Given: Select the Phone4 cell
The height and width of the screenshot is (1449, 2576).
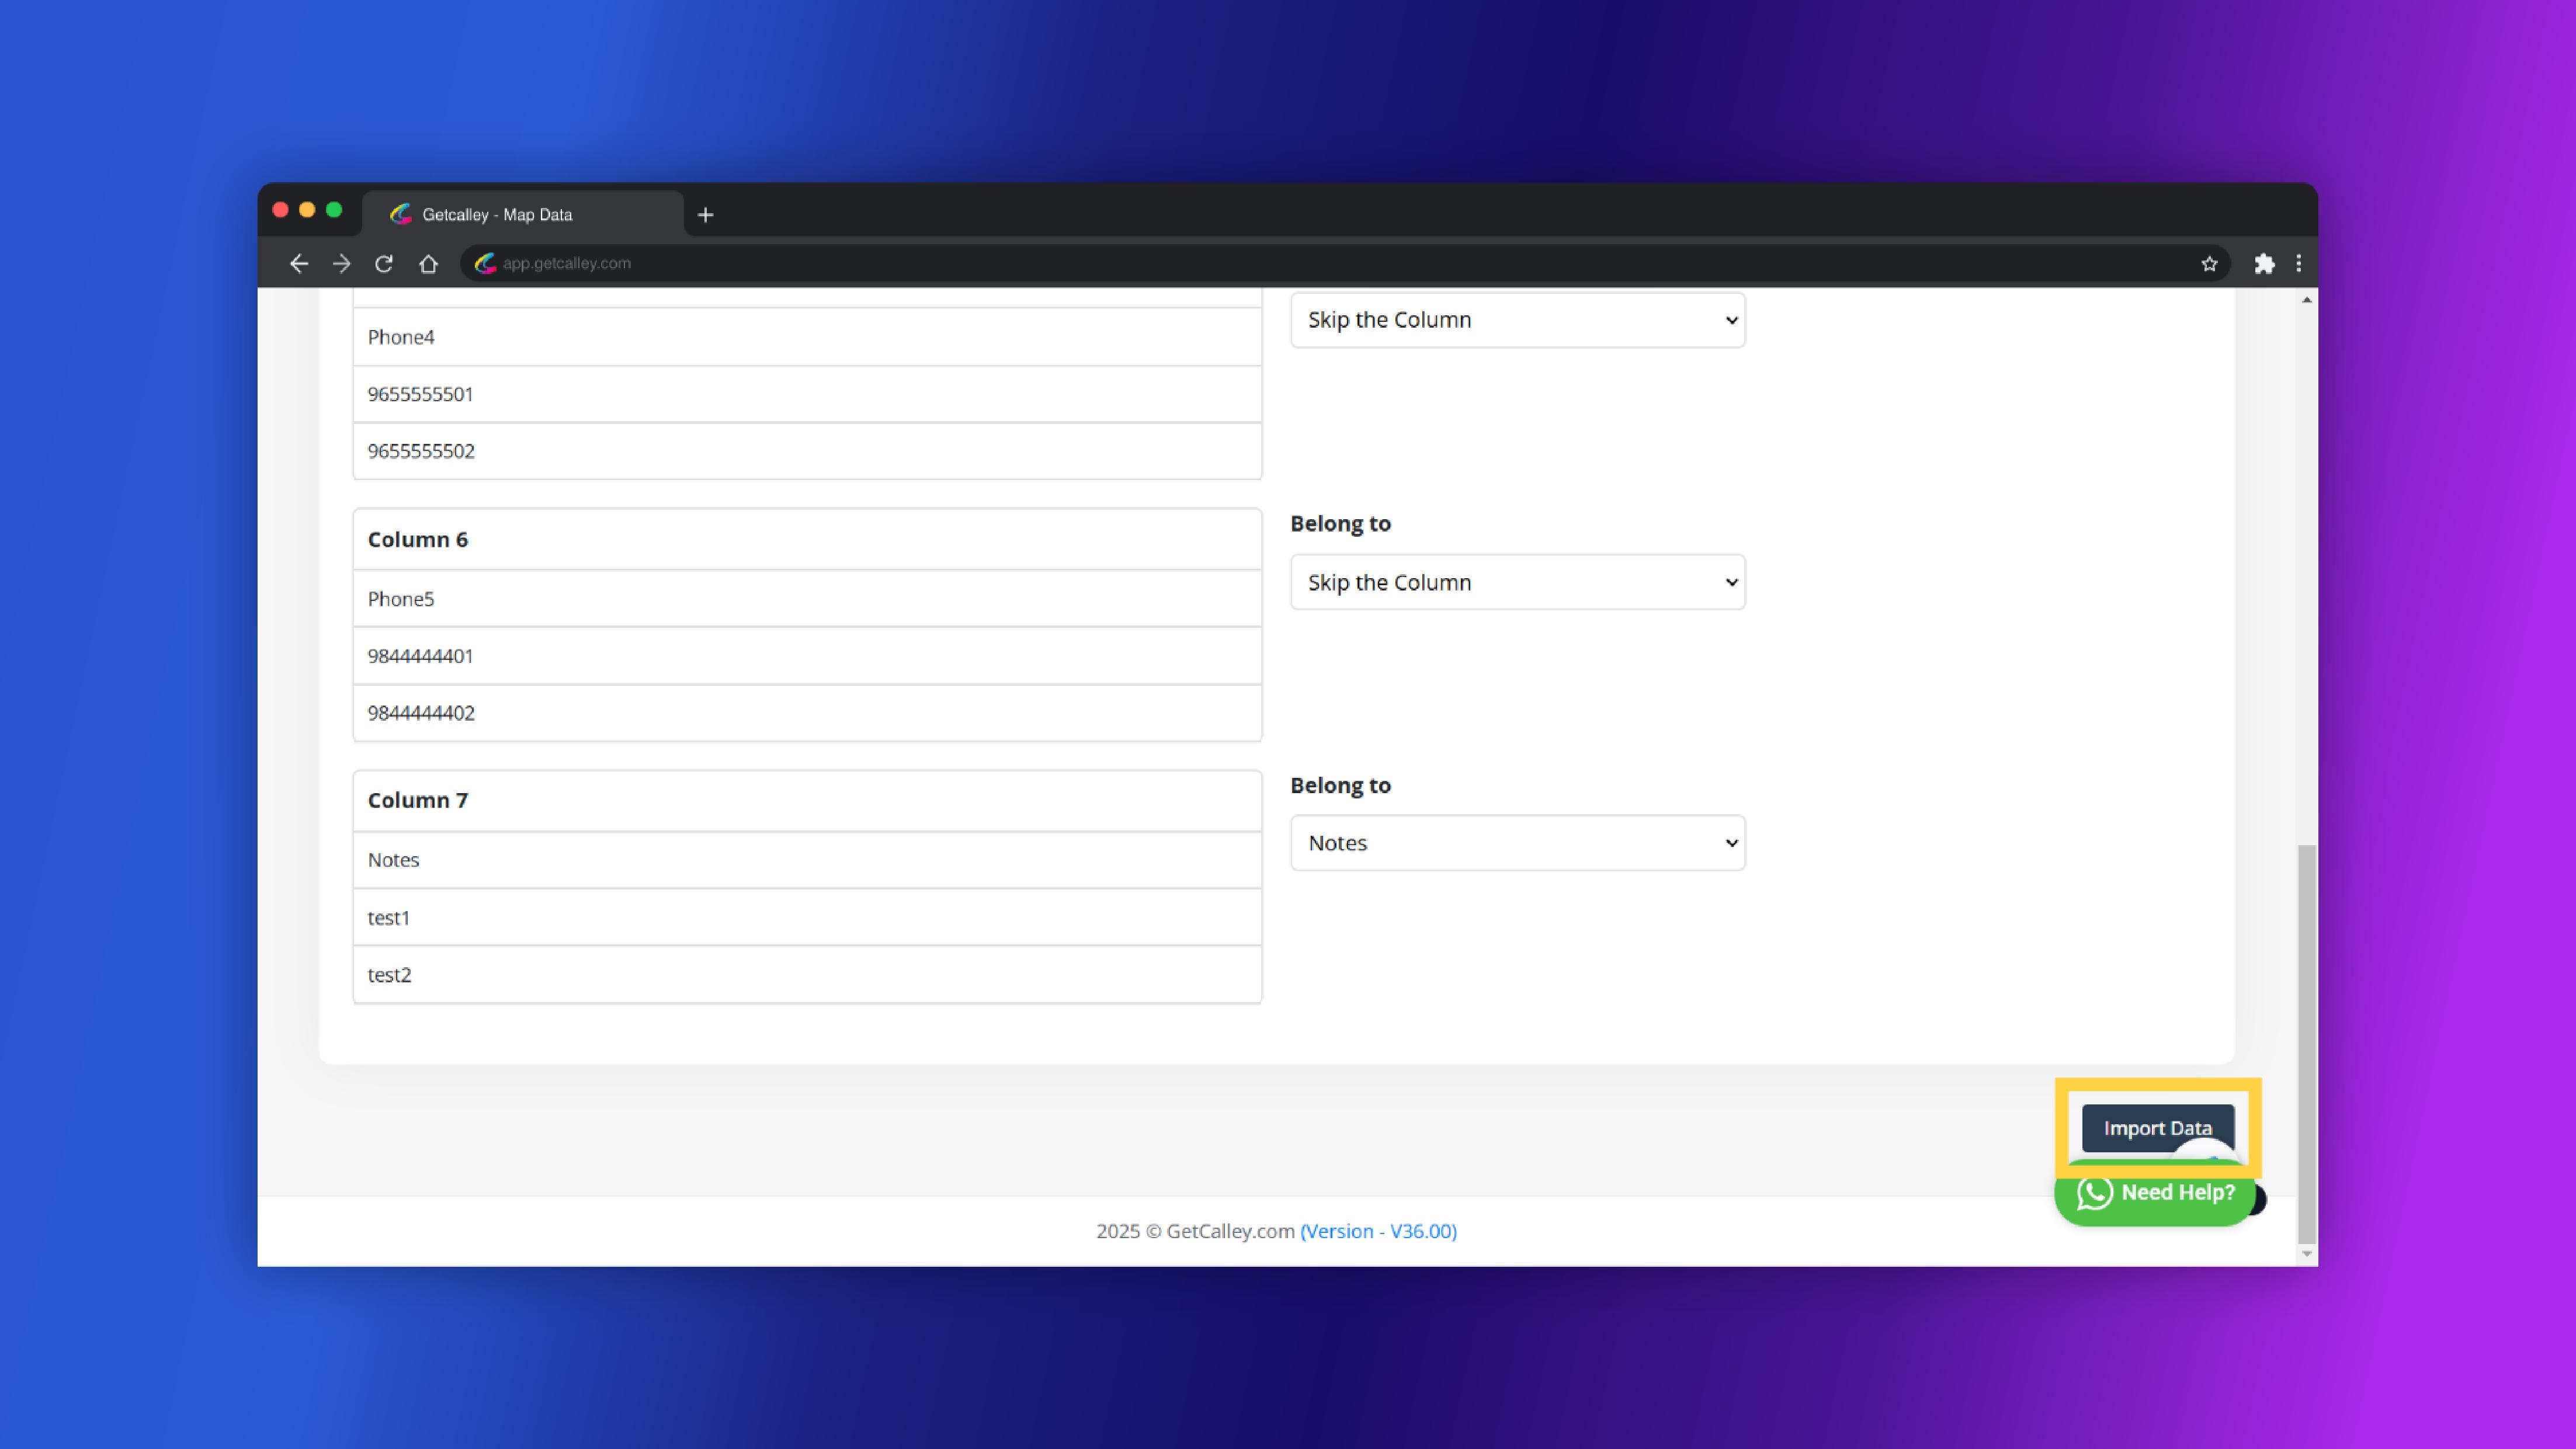Looking at the screenshot, I should pyautogui.click(x=807, y=337).
